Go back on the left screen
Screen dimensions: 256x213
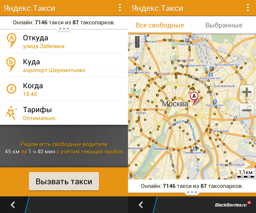tap(13, 205)
